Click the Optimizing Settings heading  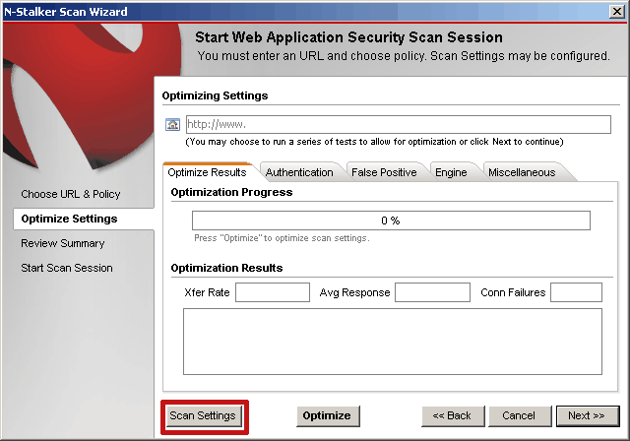215,95
